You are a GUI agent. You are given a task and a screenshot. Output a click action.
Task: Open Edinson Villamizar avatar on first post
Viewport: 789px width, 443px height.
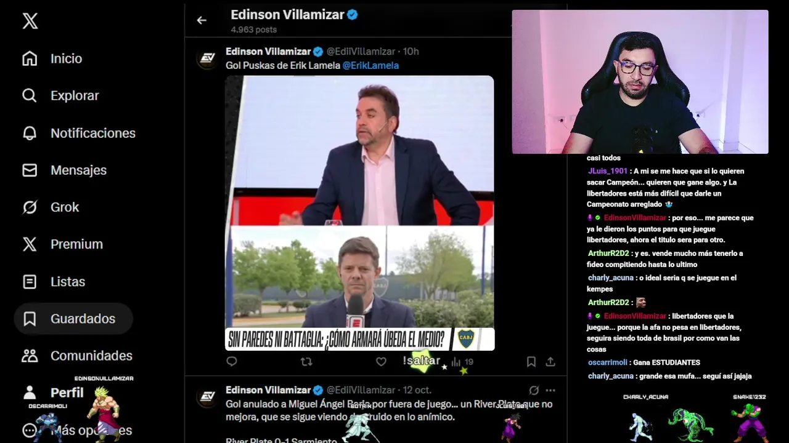point(208,58)
